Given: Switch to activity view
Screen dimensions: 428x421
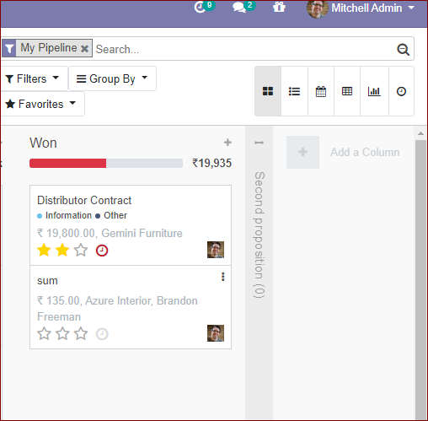Looking at the screenshot, I should pos(401,91).
